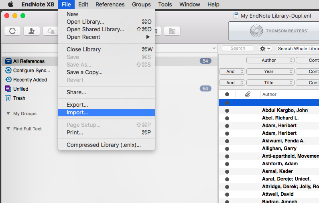Select the Unfiled group

(x=21, y=89)
